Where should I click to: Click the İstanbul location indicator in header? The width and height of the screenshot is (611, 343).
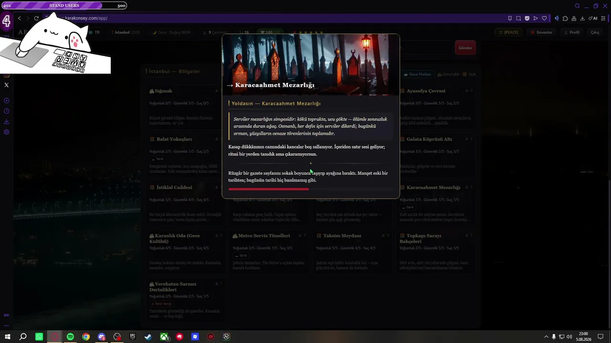pos(126,32)
